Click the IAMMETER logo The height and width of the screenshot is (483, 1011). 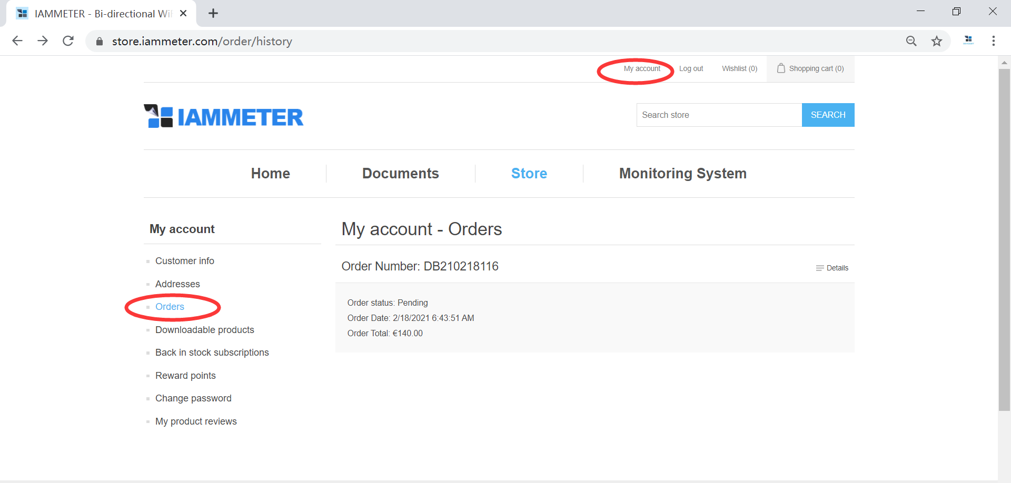224,116
